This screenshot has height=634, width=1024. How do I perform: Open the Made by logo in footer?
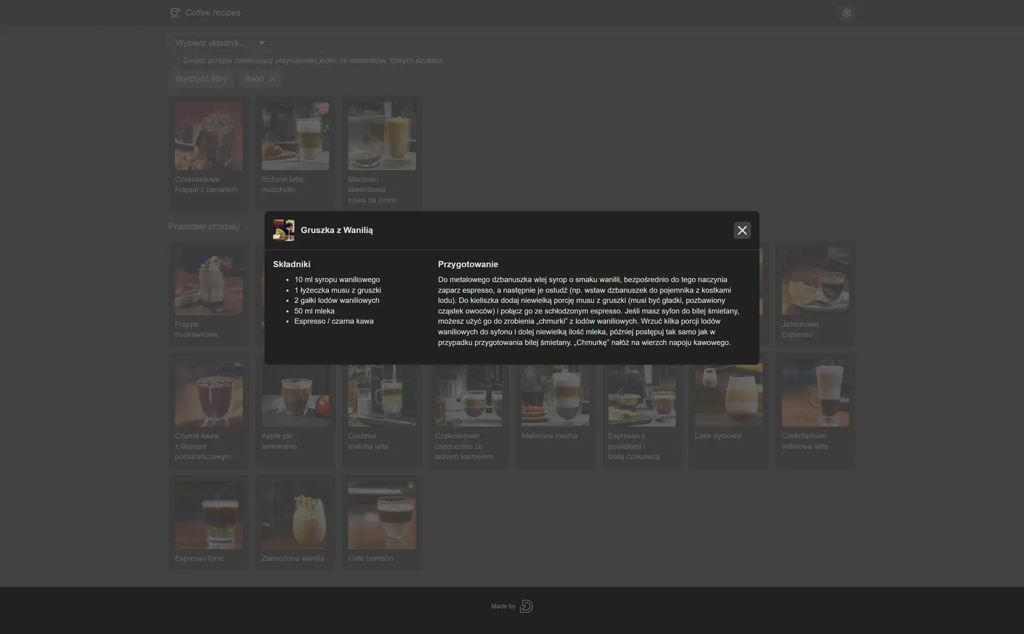pyautogui.click(x=526, y=606)
